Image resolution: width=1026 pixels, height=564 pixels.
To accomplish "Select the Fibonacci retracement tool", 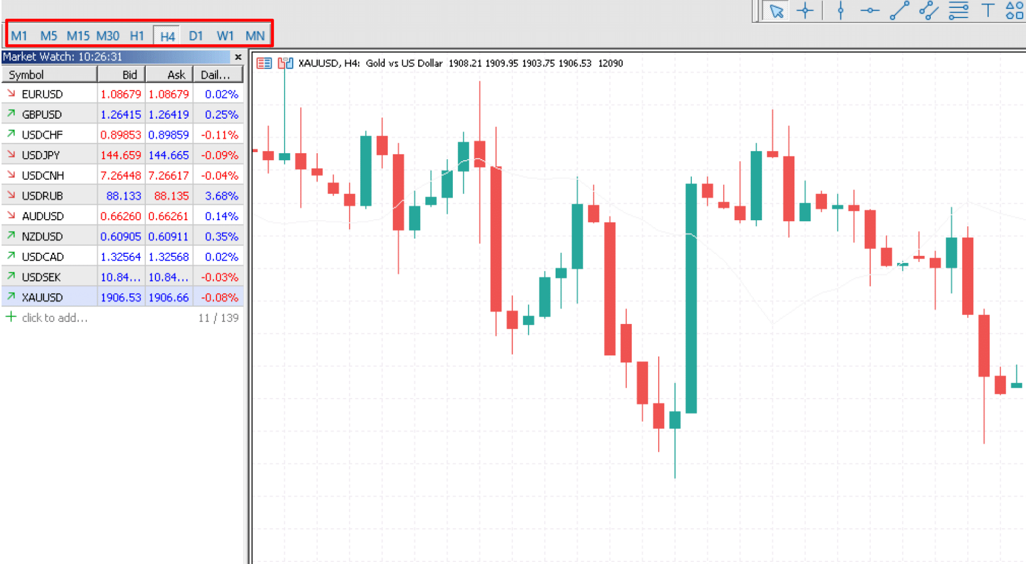I will tap(958, 11).
